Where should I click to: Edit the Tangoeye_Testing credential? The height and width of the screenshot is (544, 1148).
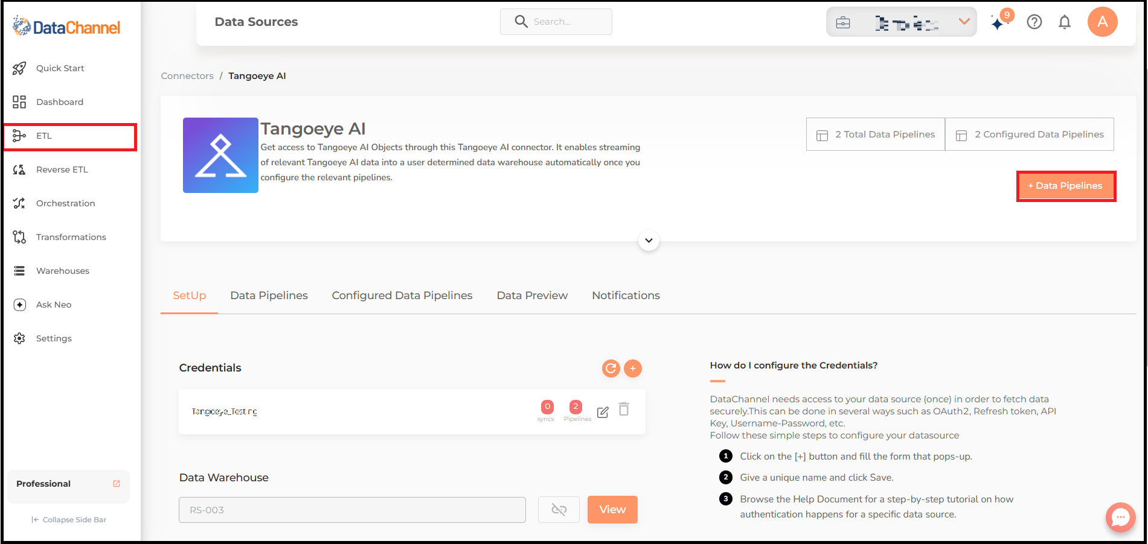603,412
